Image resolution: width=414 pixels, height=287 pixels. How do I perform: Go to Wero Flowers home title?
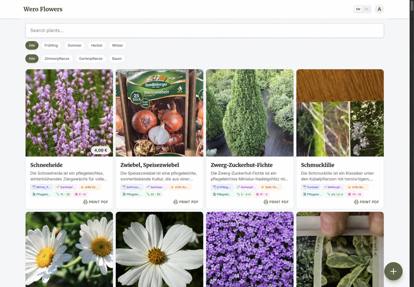point(43,9)
